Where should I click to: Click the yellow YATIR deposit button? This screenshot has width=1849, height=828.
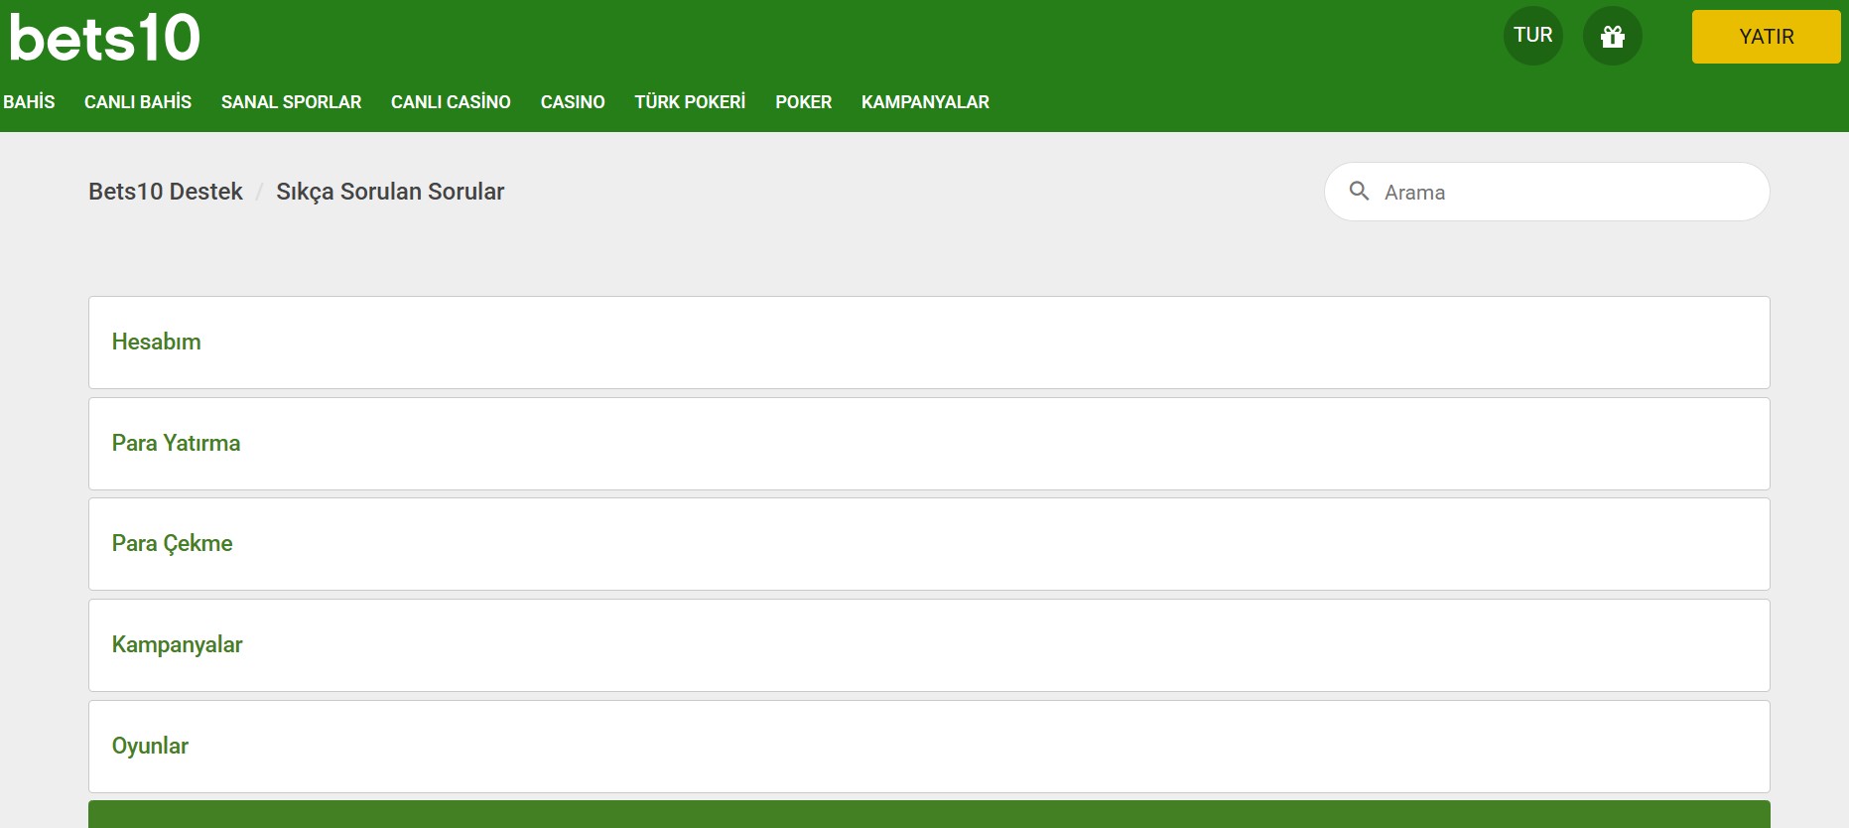[x=1766, y=37]
